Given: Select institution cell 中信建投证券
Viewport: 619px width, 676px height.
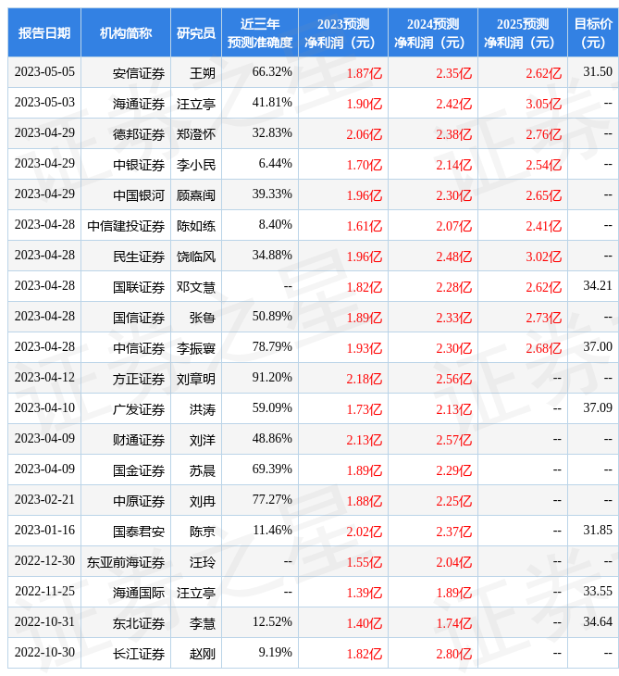Looking at the screenshot, I should (x=126, y=226).
